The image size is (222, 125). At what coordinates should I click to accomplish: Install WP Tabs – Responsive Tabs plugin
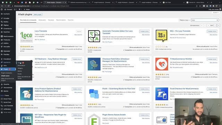pos(77,115)
